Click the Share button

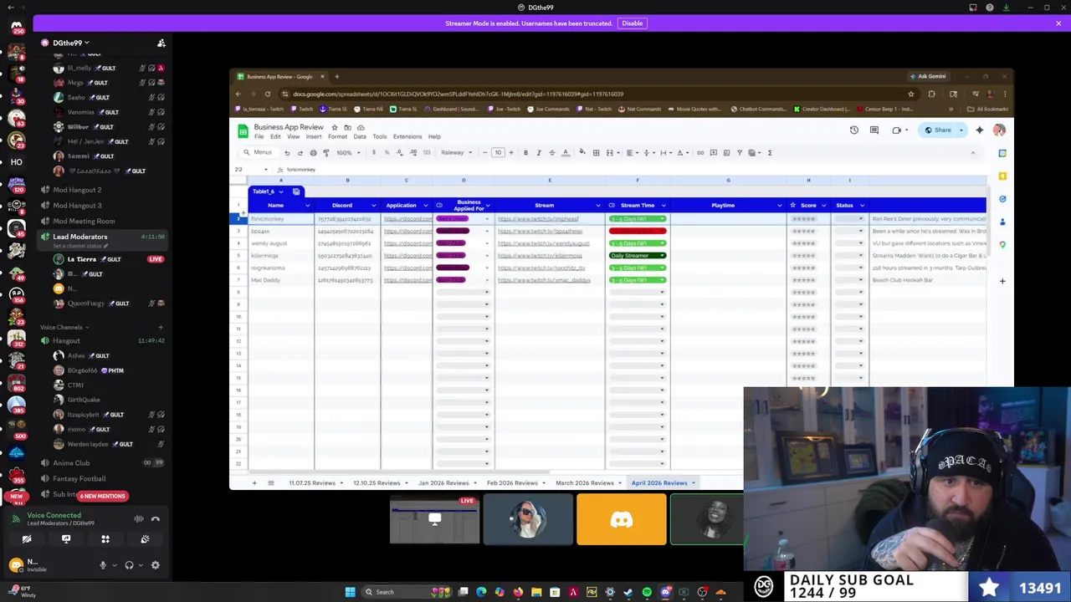click(938, 130)
